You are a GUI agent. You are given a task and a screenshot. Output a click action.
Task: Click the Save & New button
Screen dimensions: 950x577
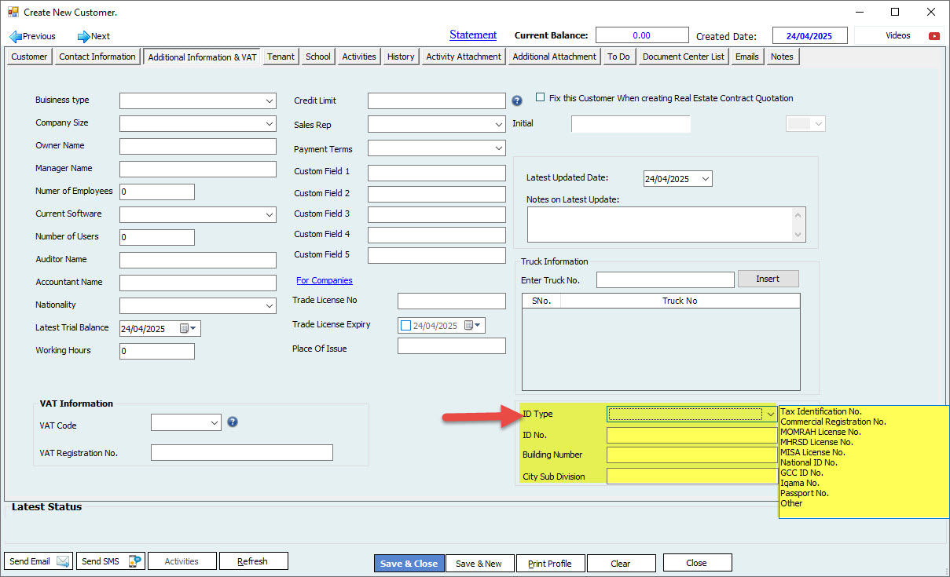click(x=479, y=564)
